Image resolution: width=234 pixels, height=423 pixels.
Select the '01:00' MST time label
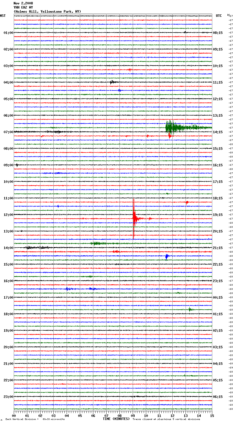(9, 33)
